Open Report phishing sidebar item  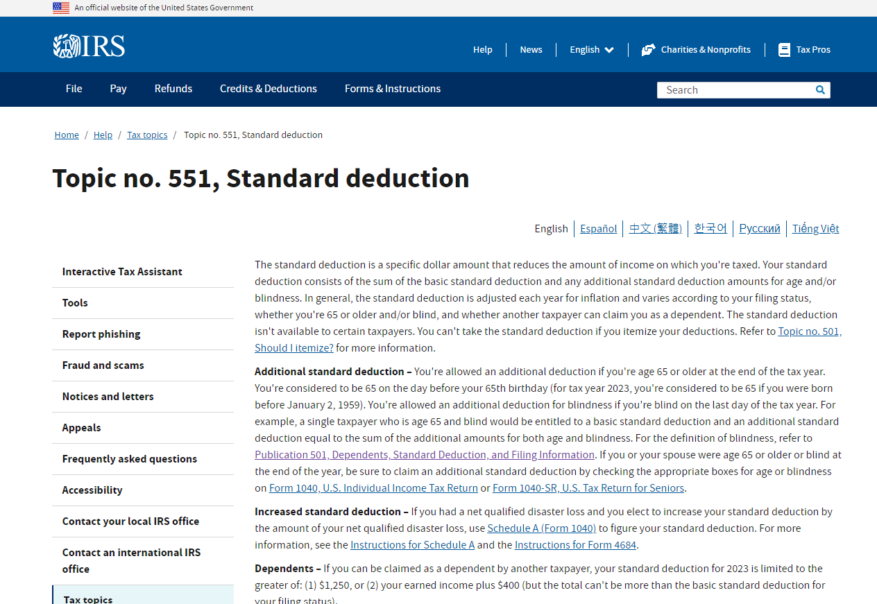(143, 334)
